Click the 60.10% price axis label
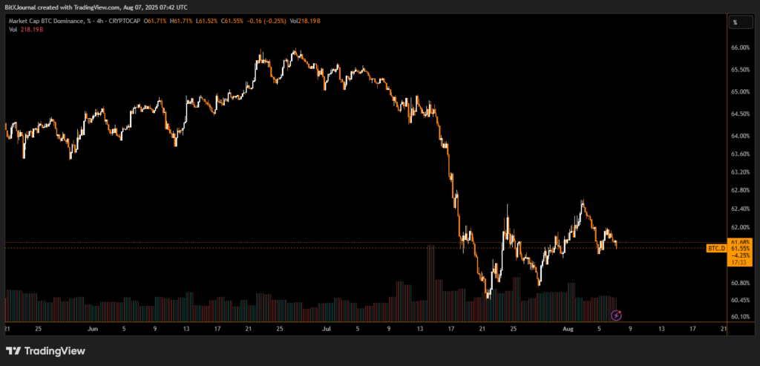 click(x=740, y=316)
